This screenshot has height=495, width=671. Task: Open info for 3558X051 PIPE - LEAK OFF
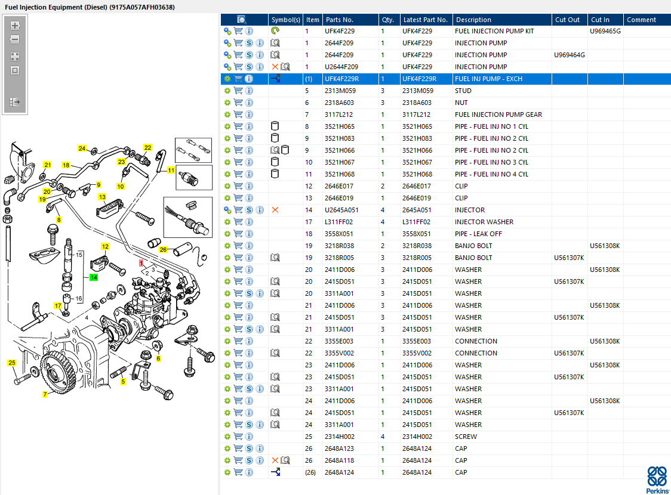pos(249,234)
